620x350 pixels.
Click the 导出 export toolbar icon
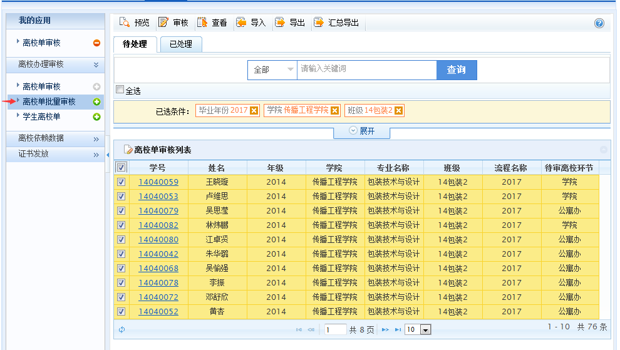[x=280, y=23]
